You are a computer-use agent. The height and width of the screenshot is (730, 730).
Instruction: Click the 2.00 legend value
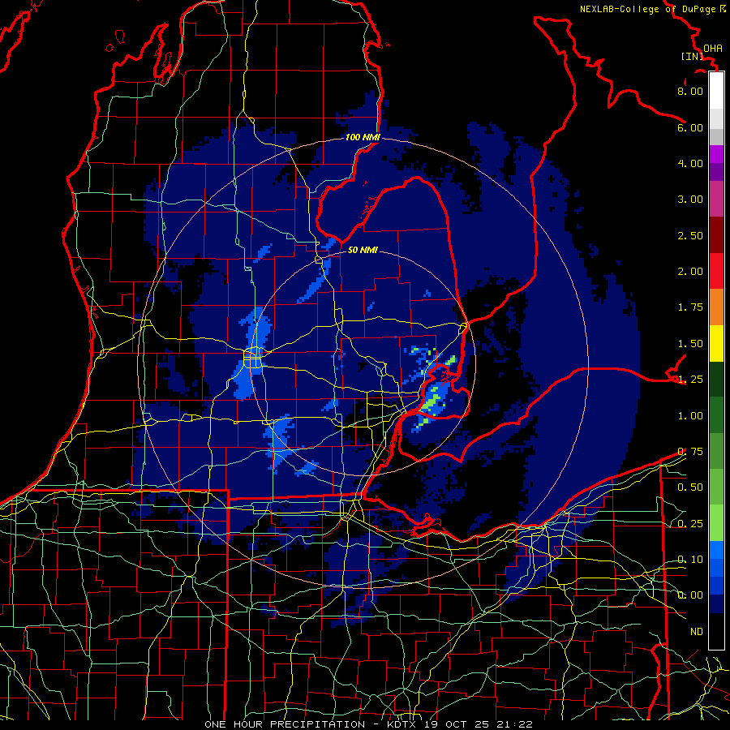[690, 272]
